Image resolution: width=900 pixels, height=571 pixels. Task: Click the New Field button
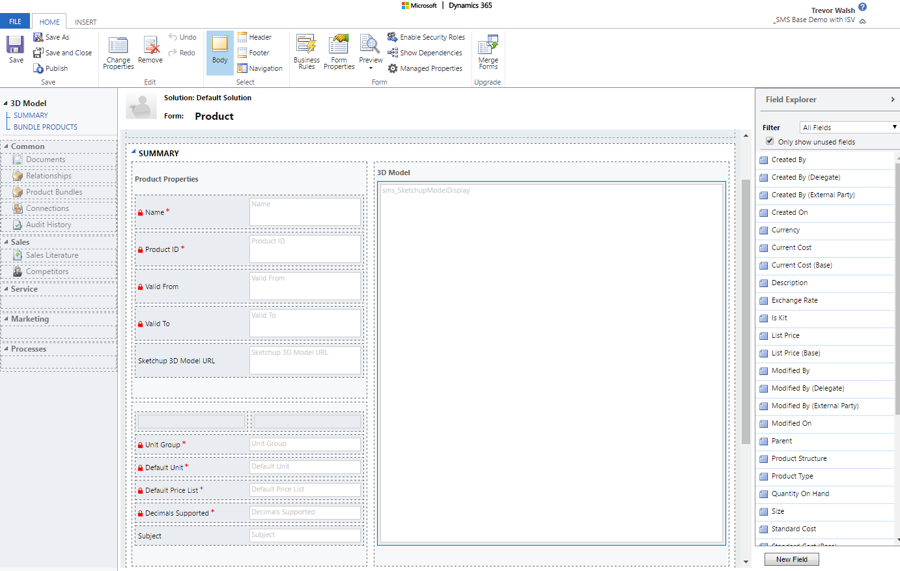[792, 559]
